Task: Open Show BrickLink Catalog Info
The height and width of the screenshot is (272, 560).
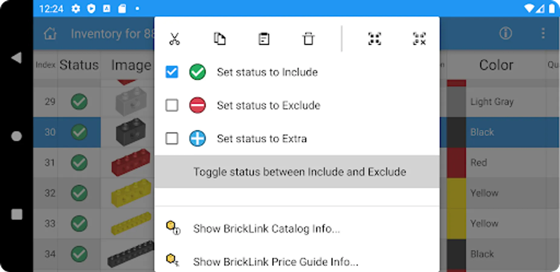Action: point(266,229)
